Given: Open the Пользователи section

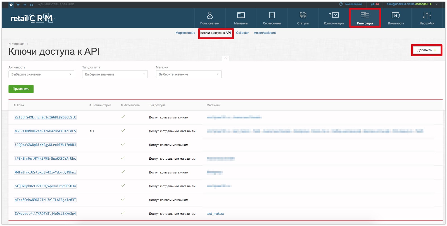Looking at the screenshot, I should click(x=210, y=18).
